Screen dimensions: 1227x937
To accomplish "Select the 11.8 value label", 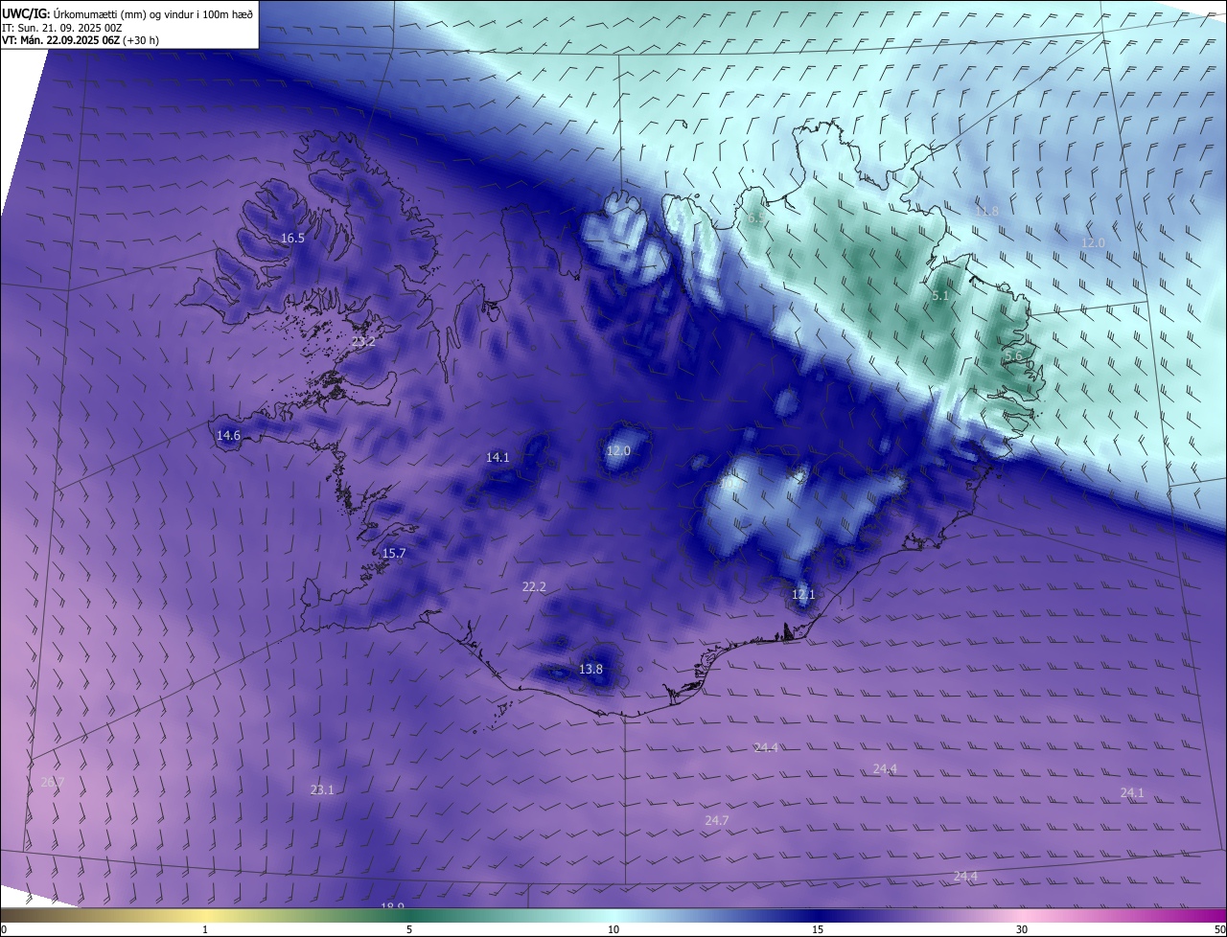I will [x=986, y=211].
